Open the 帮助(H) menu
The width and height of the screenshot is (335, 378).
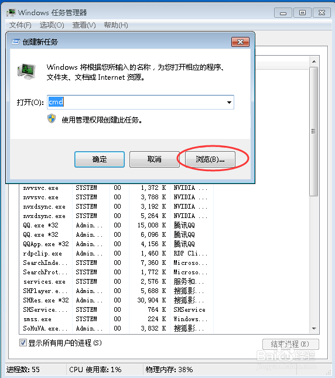116,25
